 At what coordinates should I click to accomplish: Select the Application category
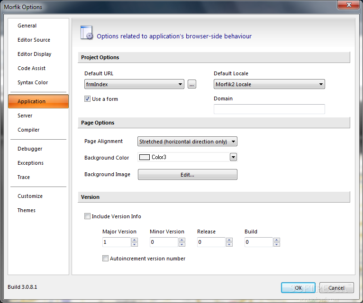point(38,101)
